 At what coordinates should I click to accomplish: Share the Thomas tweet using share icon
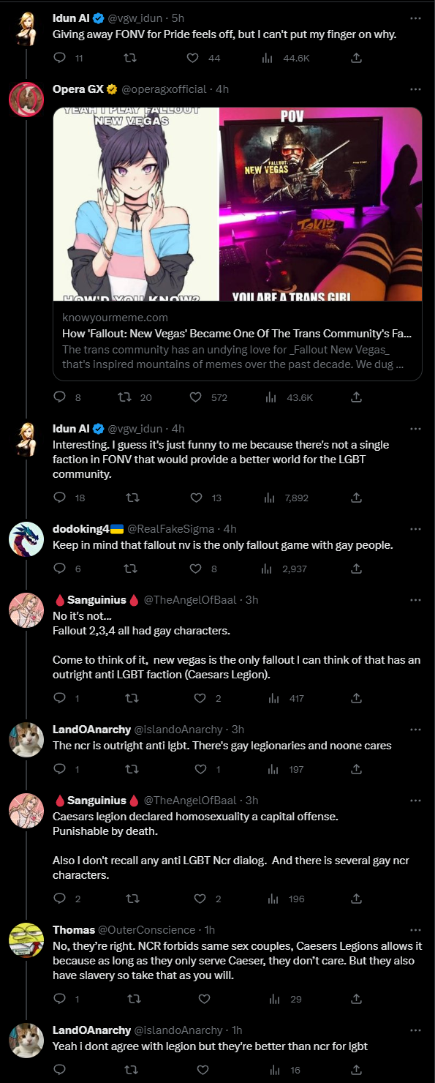coord(356,998)
